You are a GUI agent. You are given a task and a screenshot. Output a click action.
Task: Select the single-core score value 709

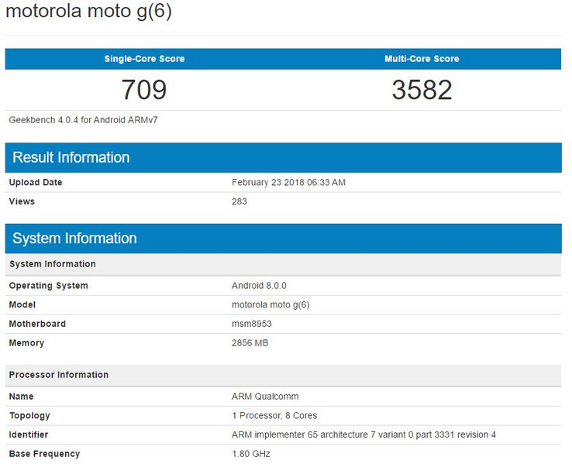pyautogui.click(x=144, y=90)
